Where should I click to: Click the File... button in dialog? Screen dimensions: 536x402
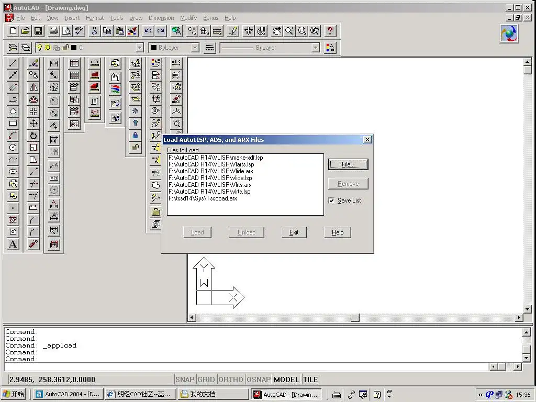pyautogui.click(x=348, y=164)
